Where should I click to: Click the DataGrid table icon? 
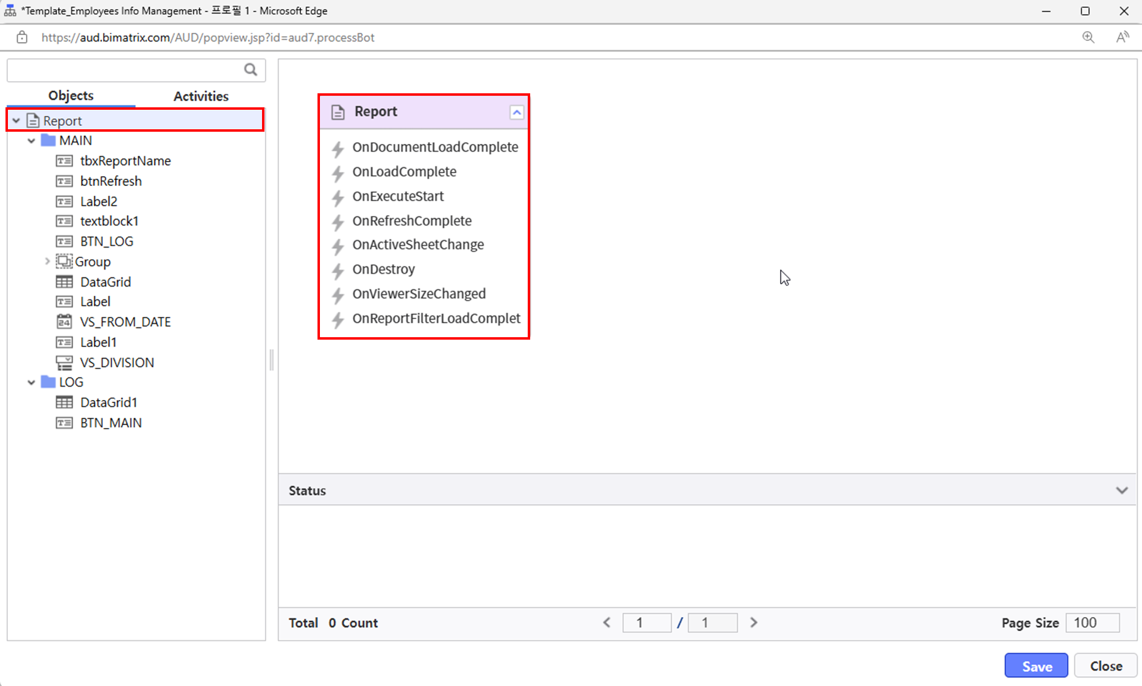point(64,282)
